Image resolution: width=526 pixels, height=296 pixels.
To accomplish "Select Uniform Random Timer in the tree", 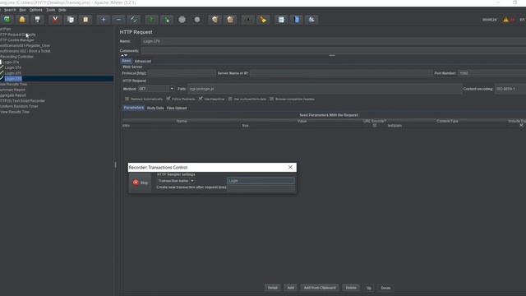I will point(19,106).
